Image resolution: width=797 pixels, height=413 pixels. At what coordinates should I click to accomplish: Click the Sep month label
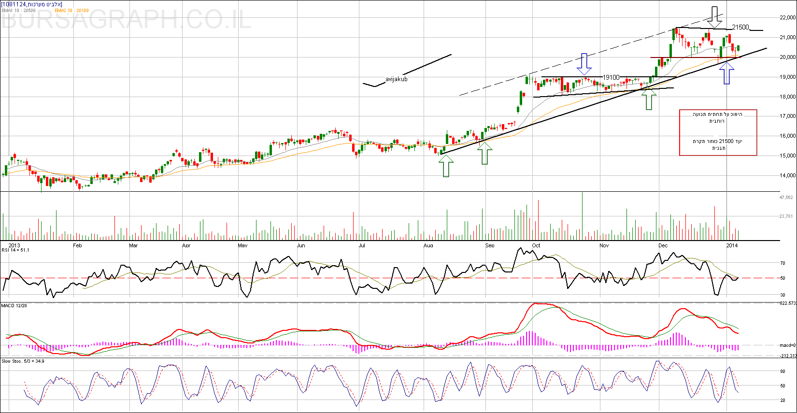[490, 245]
